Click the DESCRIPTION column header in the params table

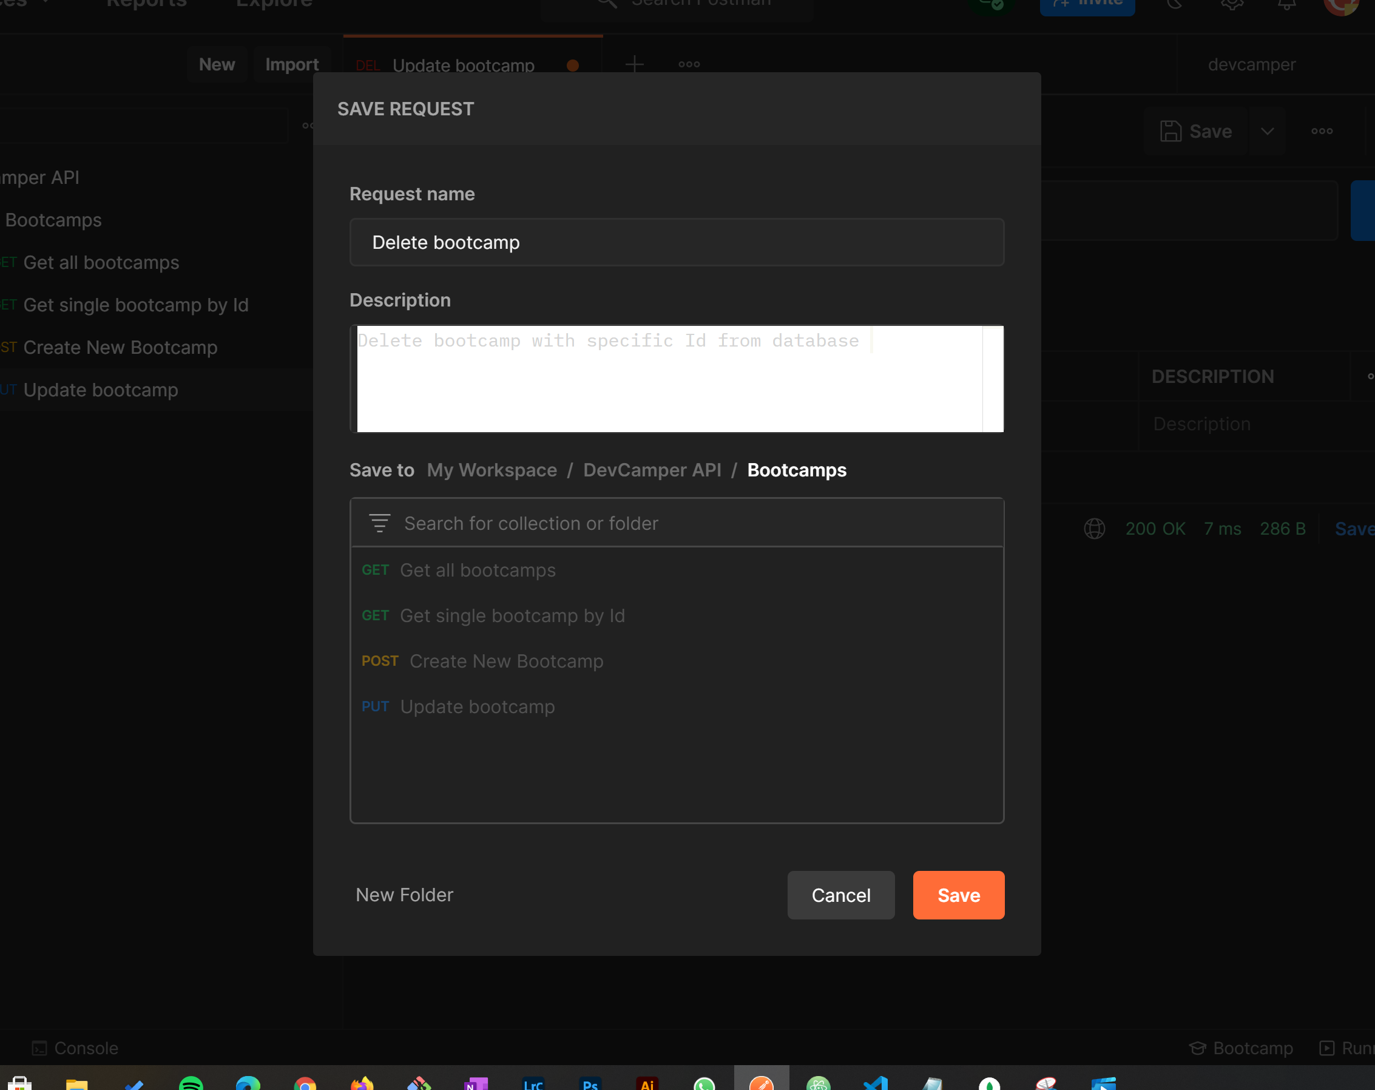pos(1212,377)
